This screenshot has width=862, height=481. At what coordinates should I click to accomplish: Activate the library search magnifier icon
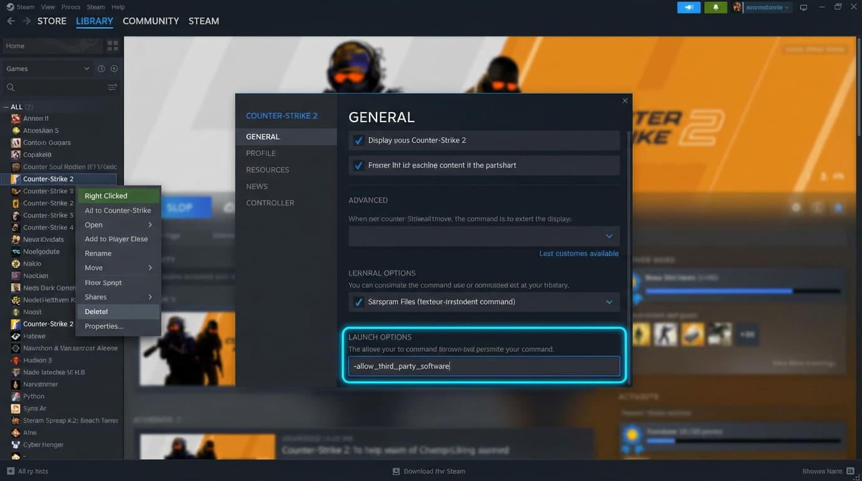click(10, 87)
